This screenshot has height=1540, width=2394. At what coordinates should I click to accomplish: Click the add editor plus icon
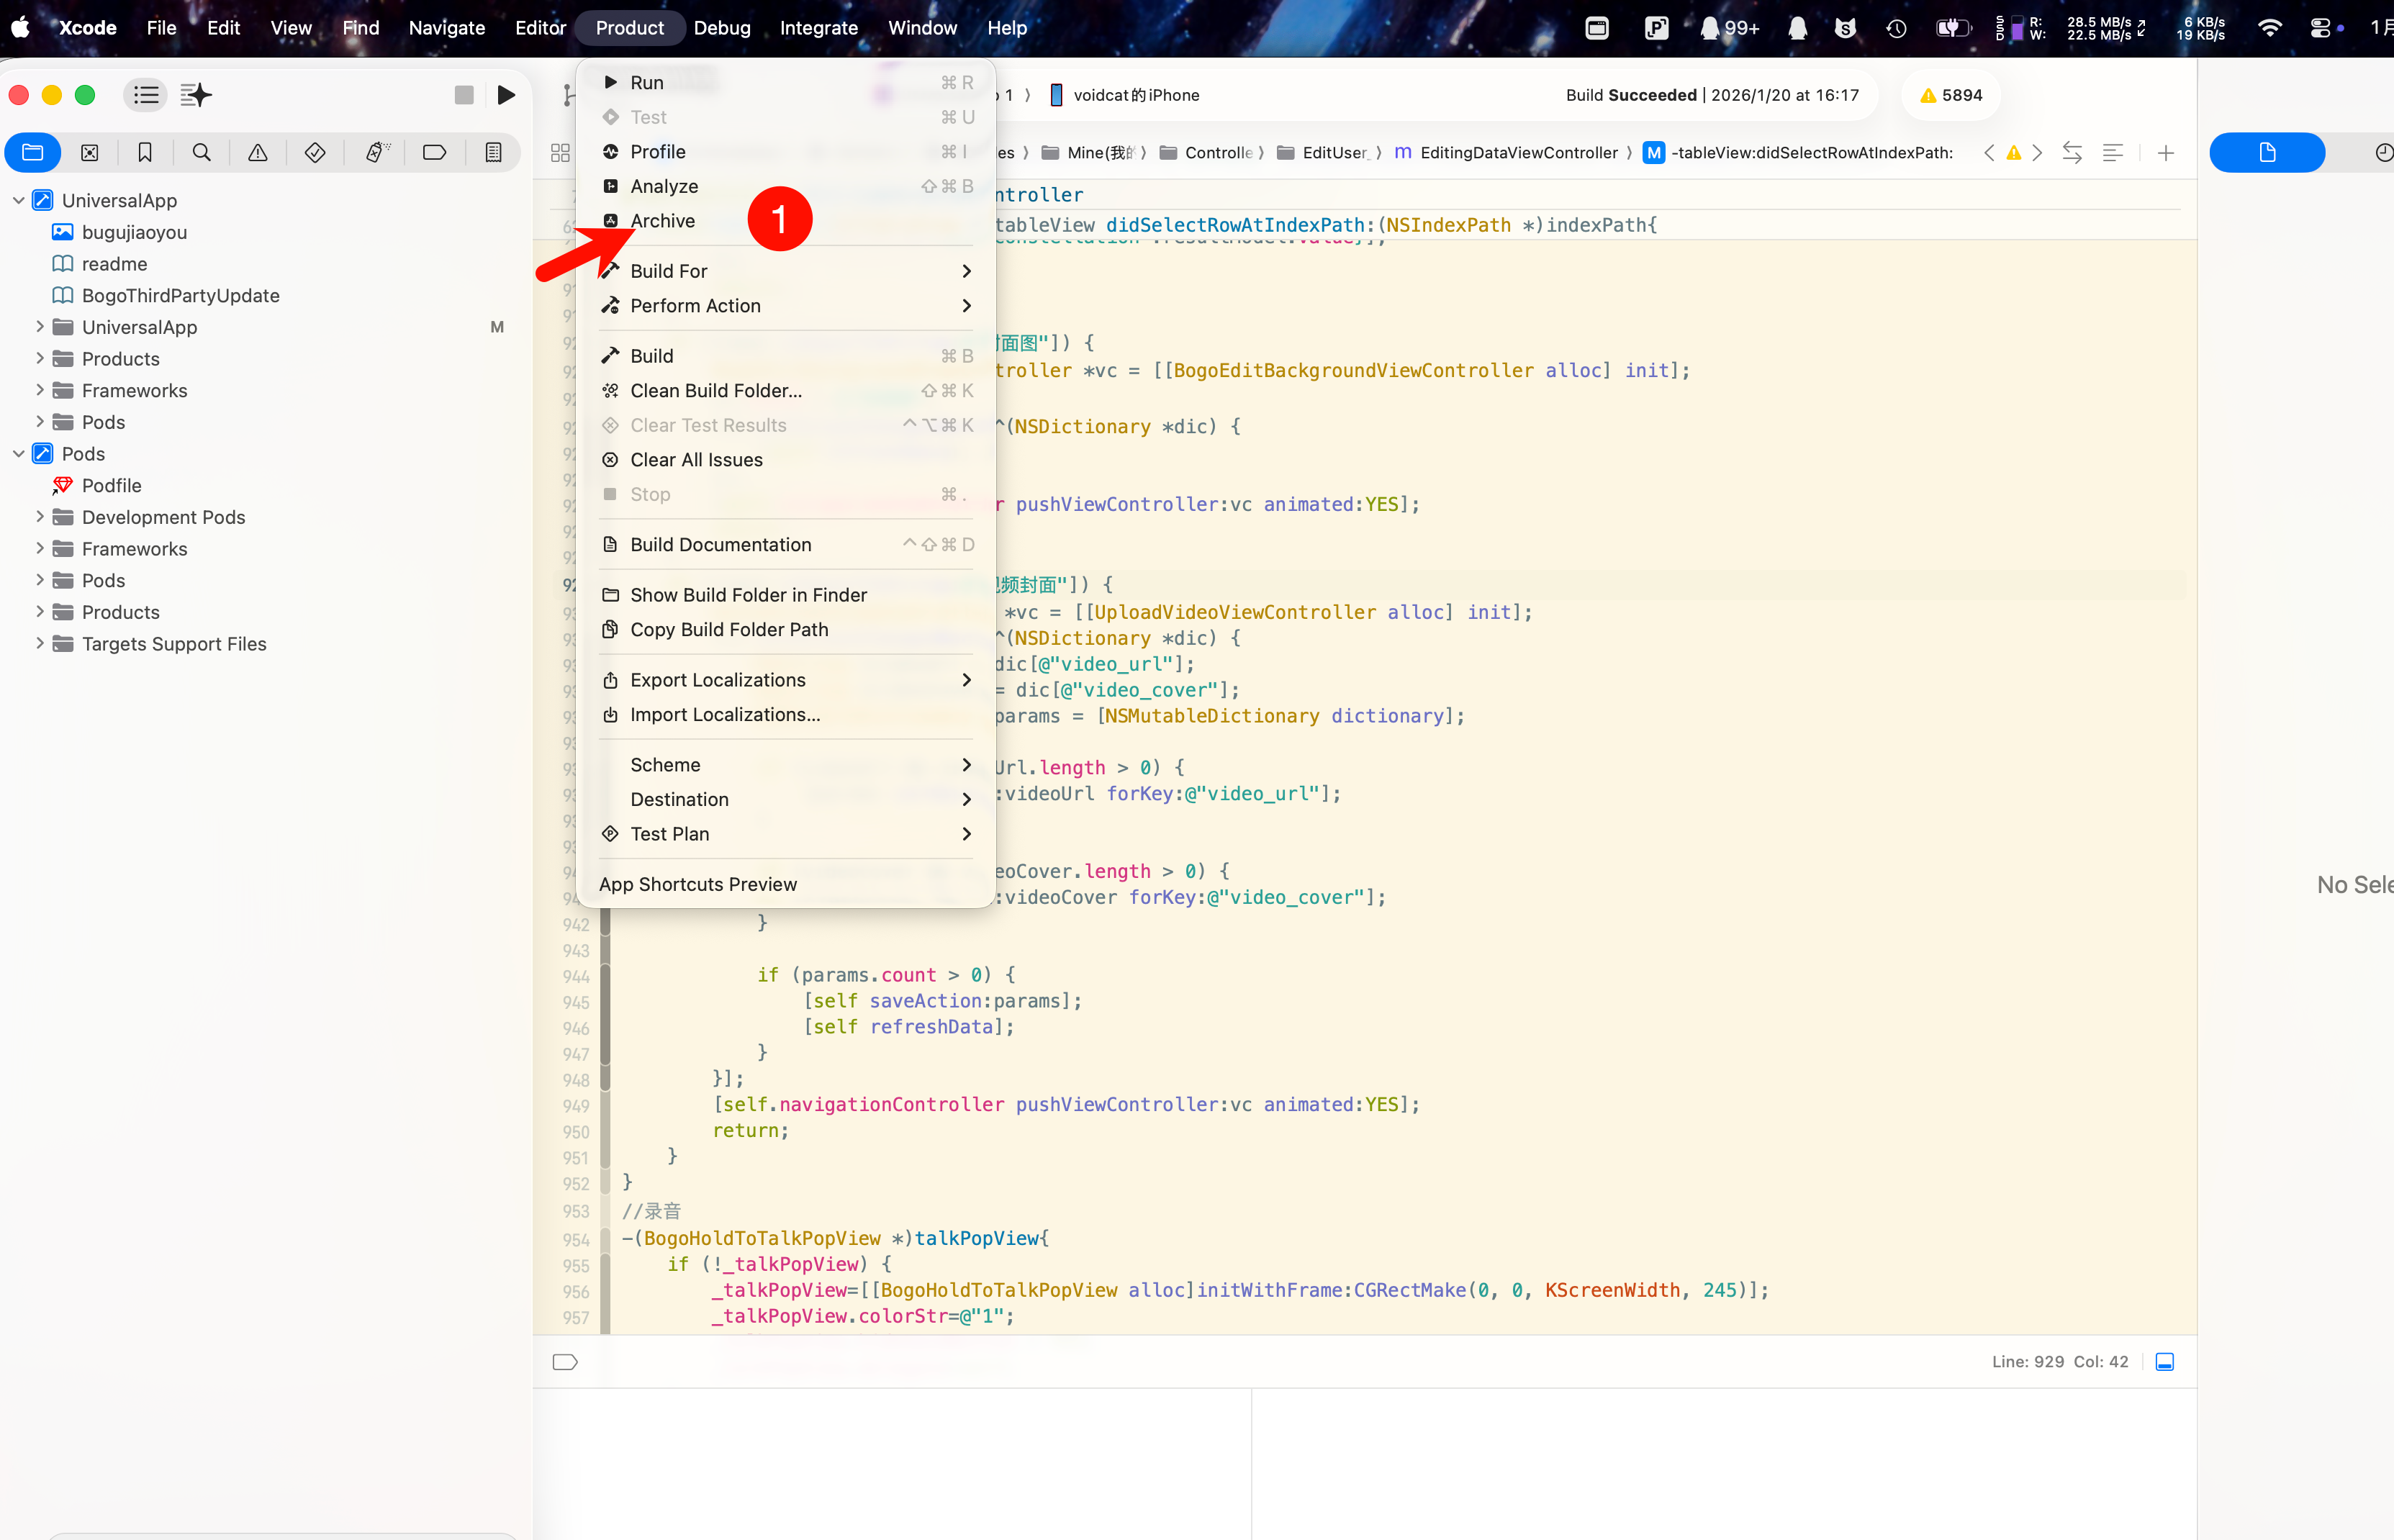point(2165,153)
